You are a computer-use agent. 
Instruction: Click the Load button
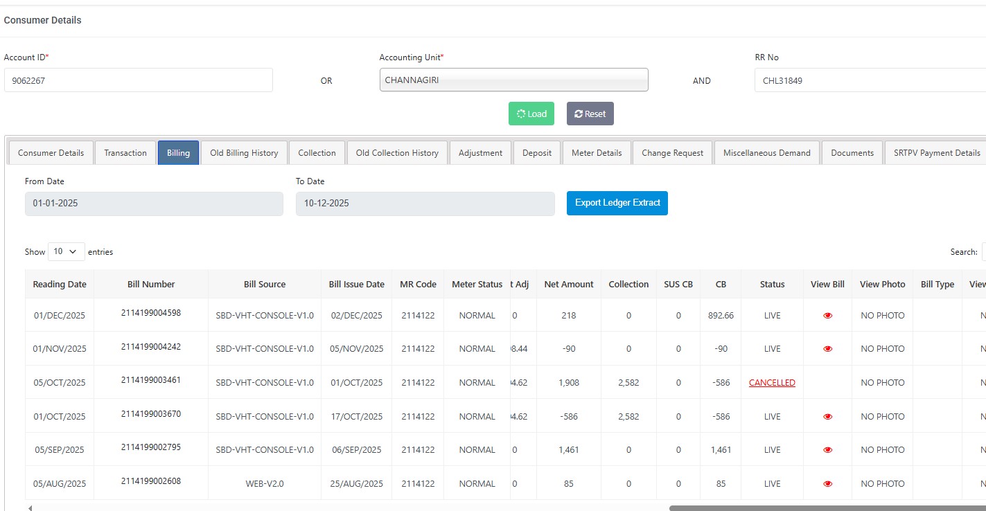click(531, 114)
